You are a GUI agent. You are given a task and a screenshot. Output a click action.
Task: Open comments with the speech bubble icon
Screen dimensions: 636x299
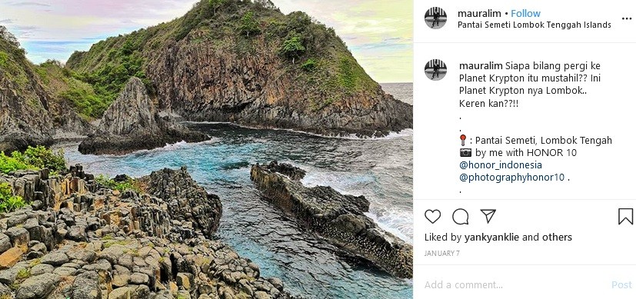[x=460, y=216]
